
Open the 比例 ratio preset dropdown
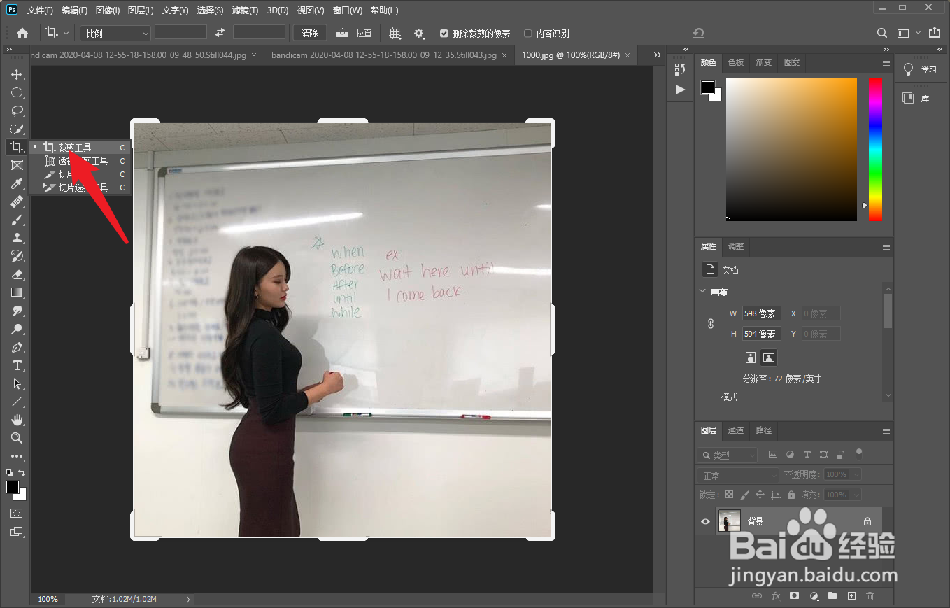tap(115, 33)
